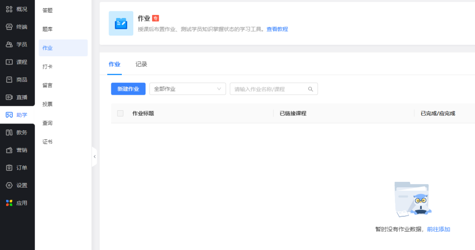Image resolution: width=475 pixels, height=250 pixels.
Task: Click the search magnifier icon in the search box
Action: [x=311, y=89]
